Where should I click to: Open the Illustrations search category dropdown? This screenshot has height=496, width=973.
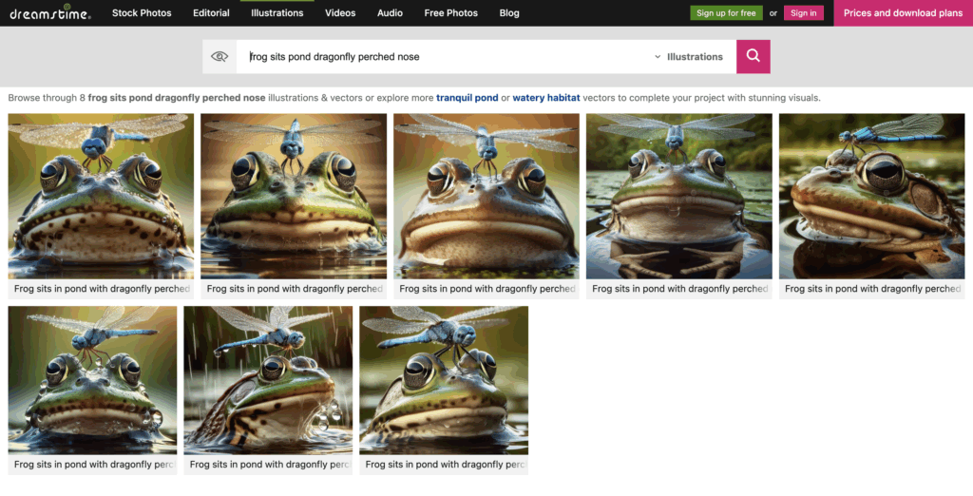pos(689,57)
